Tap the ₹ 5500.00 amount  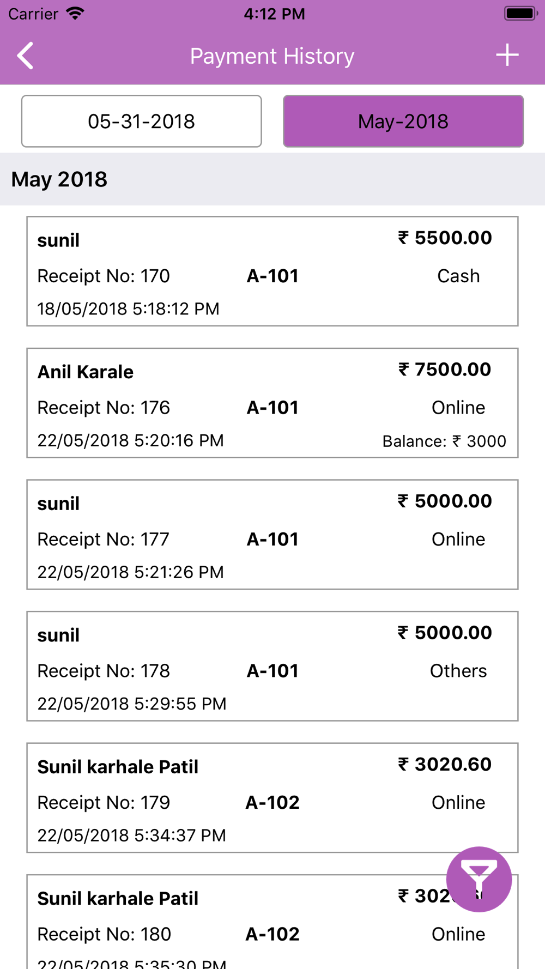pyautogui.click(x=445, y=238)
